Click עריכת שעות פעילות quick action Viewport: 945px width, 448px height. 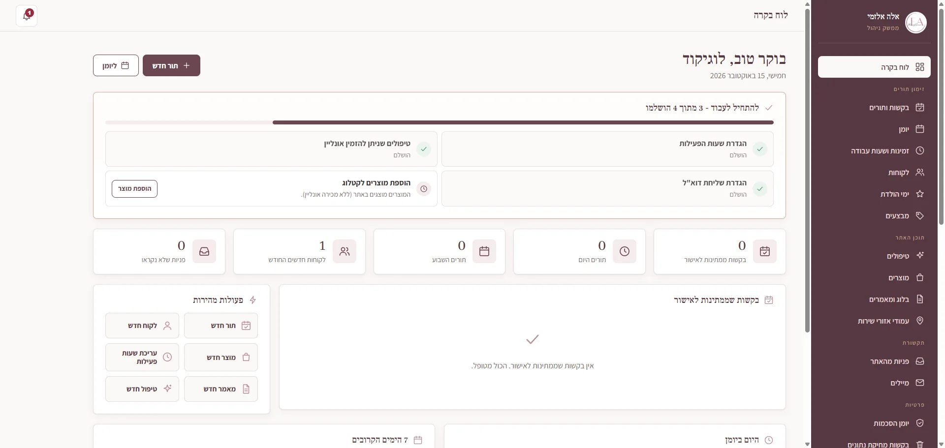tap(142, 358)
